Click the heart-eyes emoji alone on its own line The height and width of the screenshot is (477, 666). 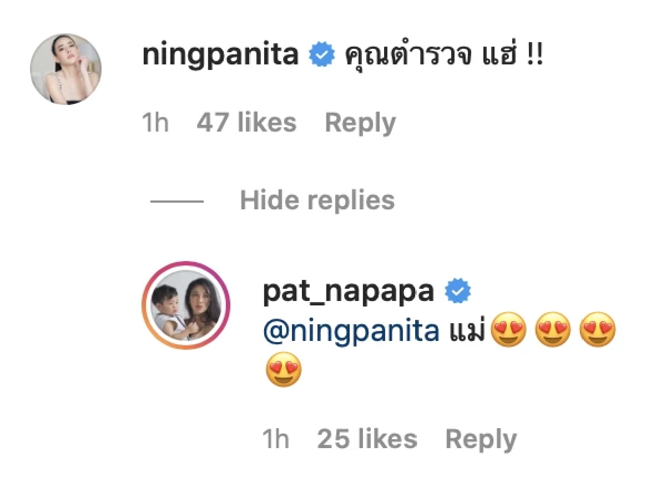click(284, 370)
